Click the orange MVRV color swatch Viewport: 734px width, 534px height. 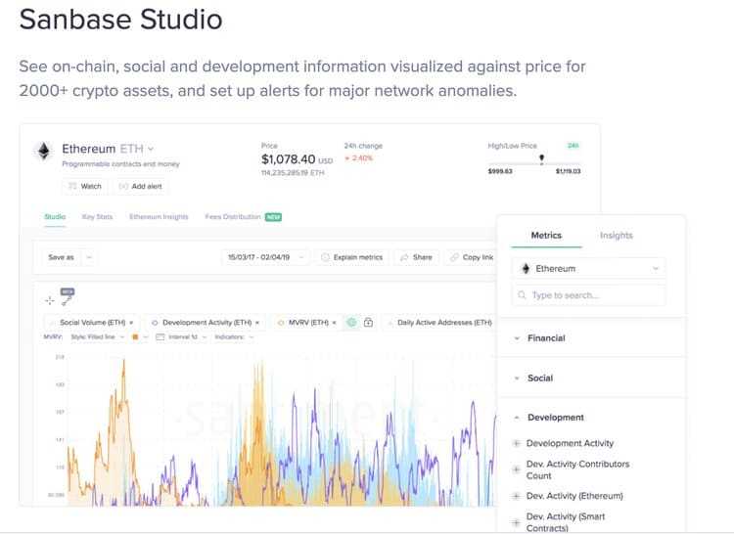(134, 337)
